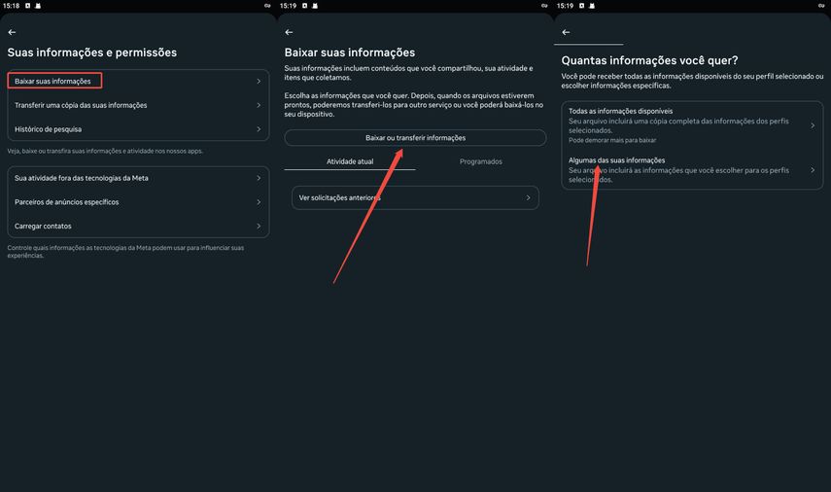The image size is (831, 492).
Task: Tap Baixar ou transferir informações button
Action: (415, 137)
